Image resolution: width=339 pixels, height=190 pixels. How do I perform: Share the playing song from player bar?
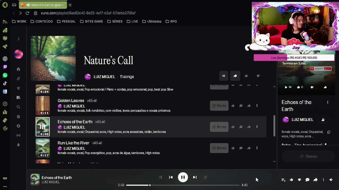315,180
